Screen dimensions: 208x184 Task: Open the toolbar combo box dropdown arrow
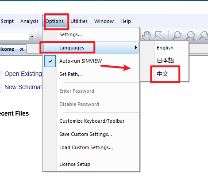pyautogui.click(x=32, y=36)
